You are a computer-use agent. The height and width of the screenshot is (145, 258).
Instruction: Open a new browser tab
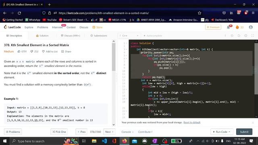point(49,4)
